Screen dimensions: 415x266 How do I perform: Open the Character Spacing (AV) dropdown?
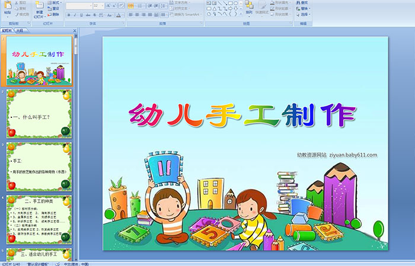coord(101,15)
